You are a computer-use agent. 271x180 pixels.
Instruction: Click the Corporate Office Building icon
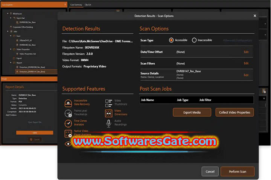(x=11, y=27)
